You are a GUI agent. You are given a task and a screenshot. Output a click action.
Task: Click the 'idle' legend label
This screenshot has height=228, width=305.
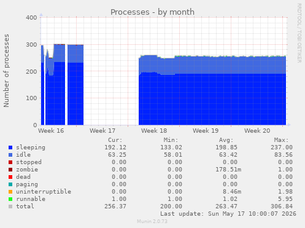point(23,155)
